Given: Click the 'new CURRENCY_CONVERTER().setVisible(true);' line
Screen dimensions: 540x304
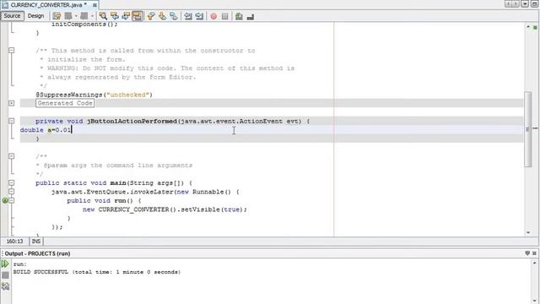Looking at the screenshot, I should [x=165, y=209].
